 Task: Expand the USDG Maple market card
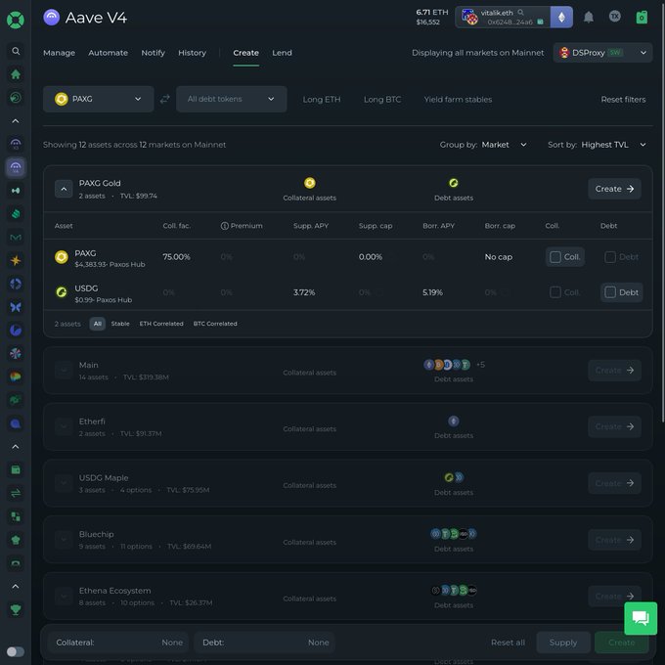[64, 483]
